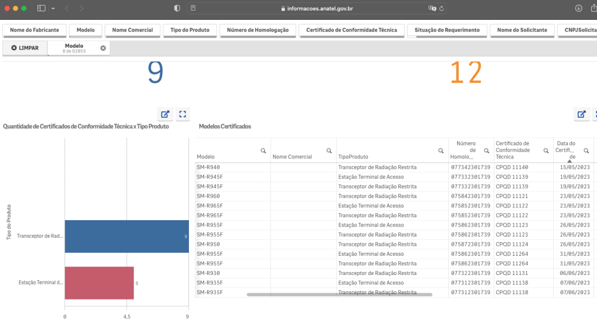Screen dimensions: 597x321
Task: Click homologation number 075842301739
Action: coord(470,196)
